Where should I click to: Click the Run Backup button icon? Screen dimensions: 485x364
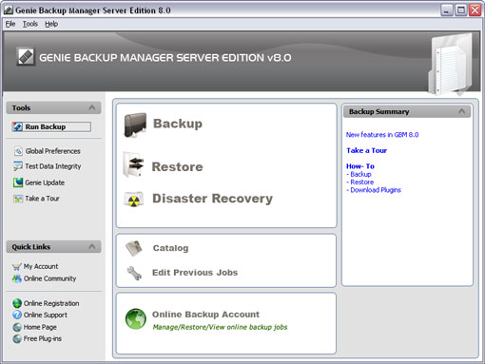tap(17, 126)
